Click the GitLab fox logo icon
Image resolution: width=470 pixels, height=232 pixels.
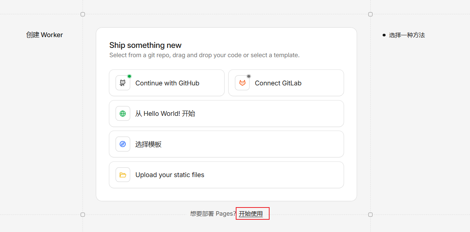tap(242, 83)
